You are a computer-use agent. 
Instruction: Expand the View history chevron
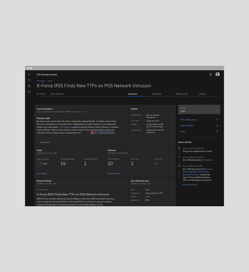[85, 112]
